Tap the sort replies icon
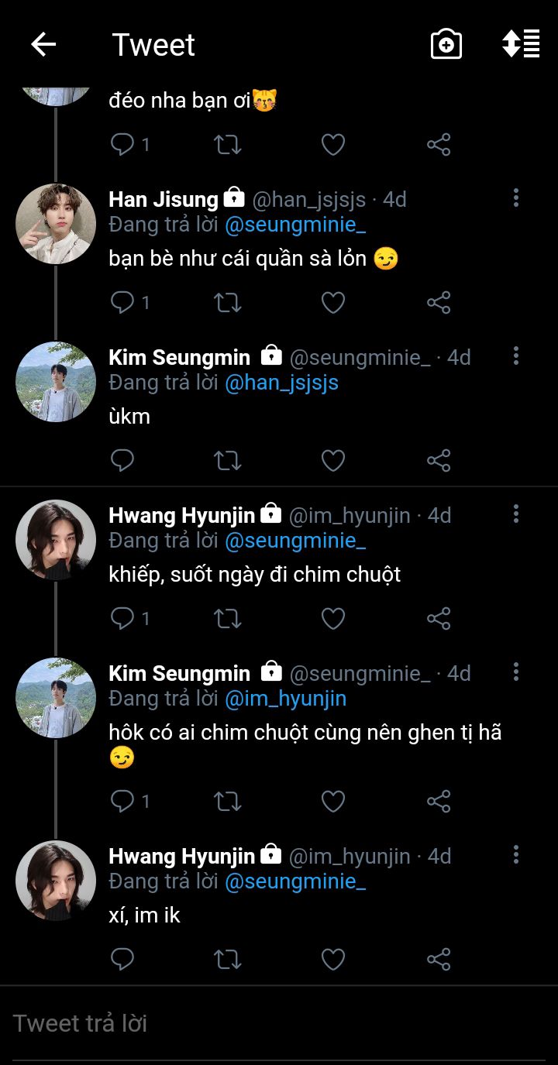 pyautogui.click(x=521, y=45)
